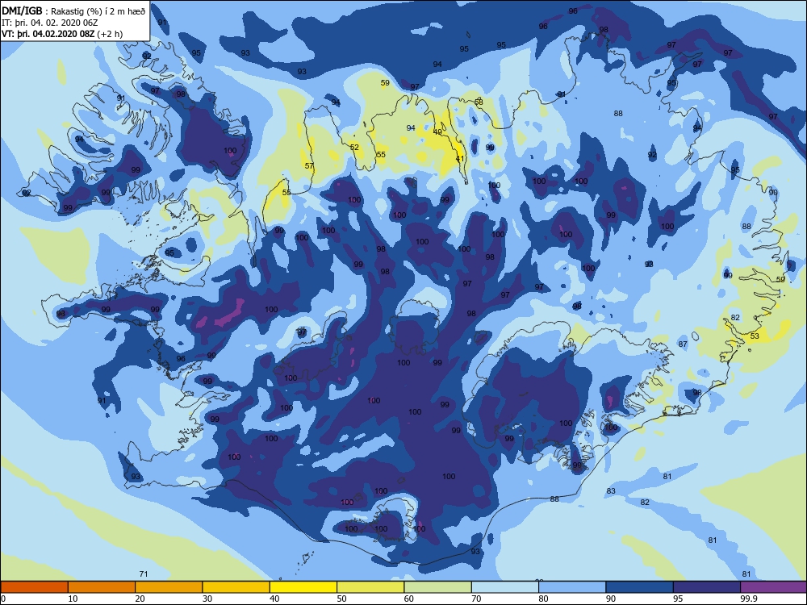Click the 83 humidity value near south coast
The width and height of the screenshot is (807, 605).
tap(611, 490)
